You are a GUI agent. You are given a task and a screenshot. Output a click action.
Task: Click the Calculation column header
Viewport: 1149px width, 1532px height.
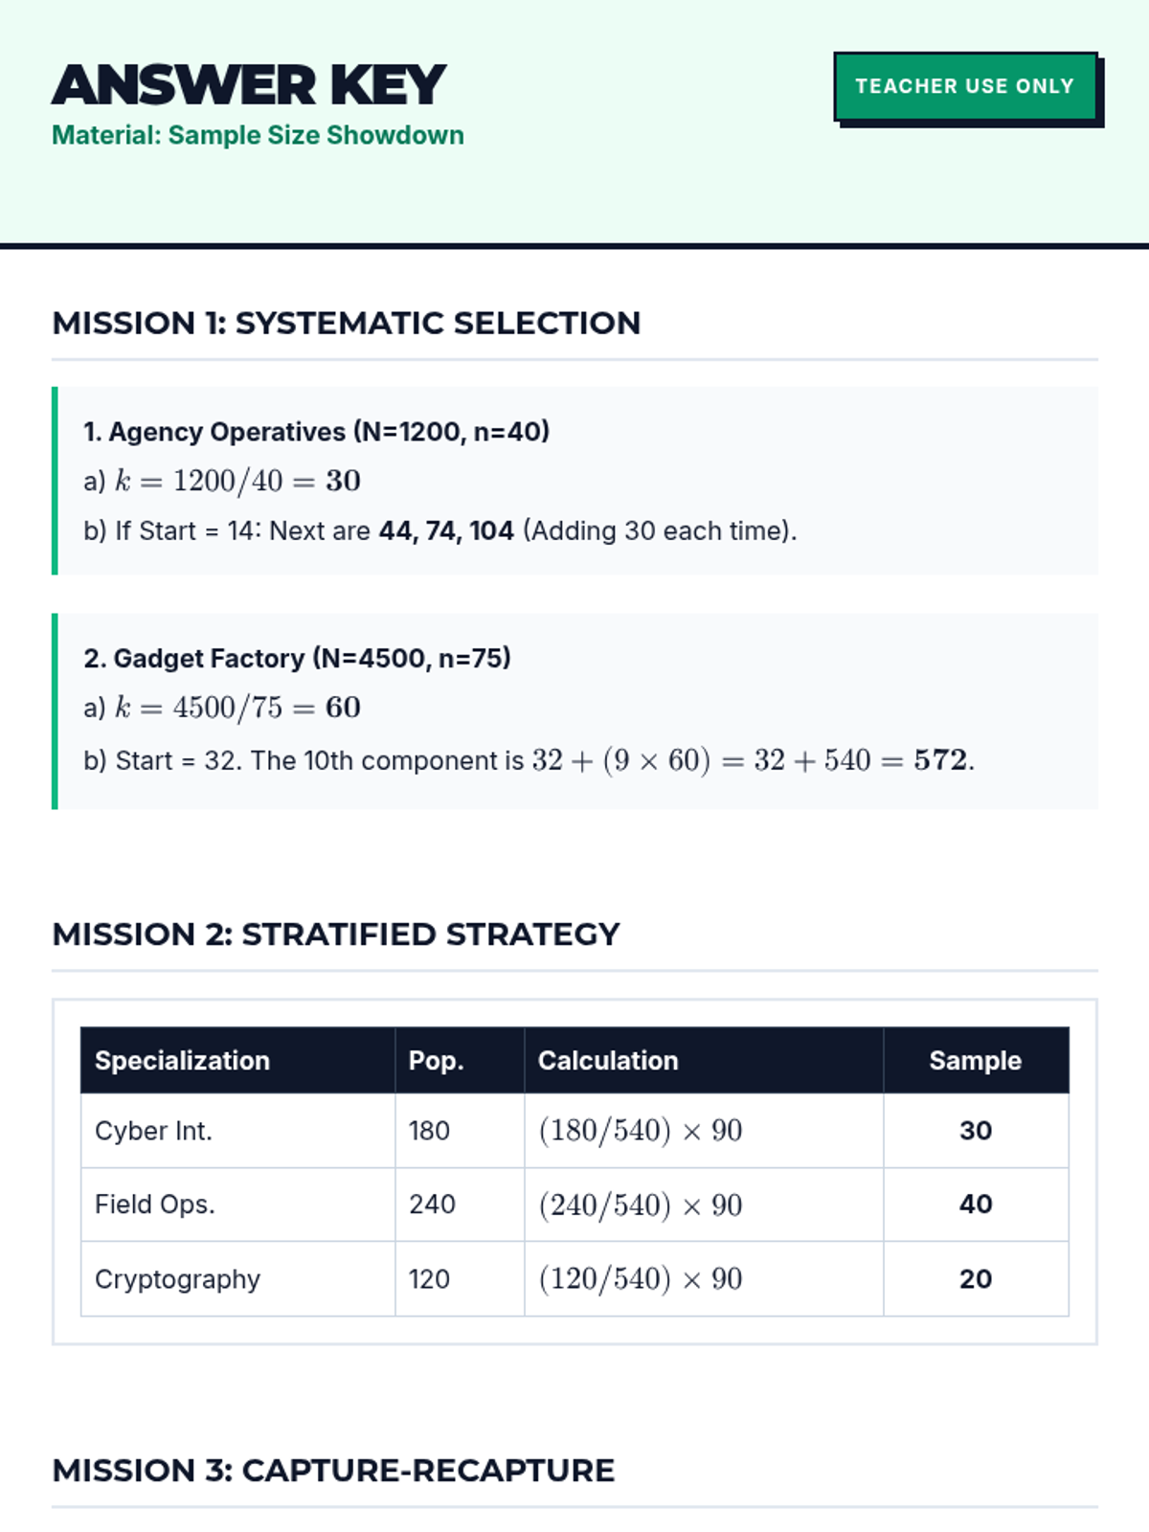click(x=608, y=1061)
